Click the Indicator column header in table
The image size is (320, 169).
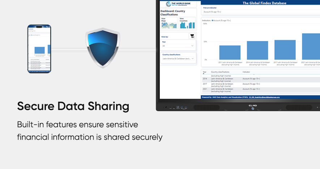coord(246,72)
